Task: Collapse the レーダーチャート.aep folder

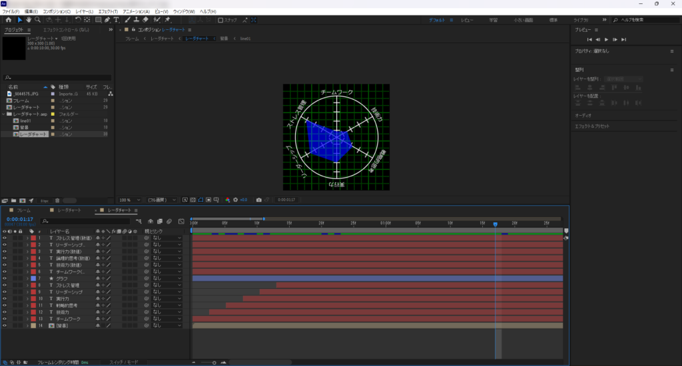Action: pos(4,114)
